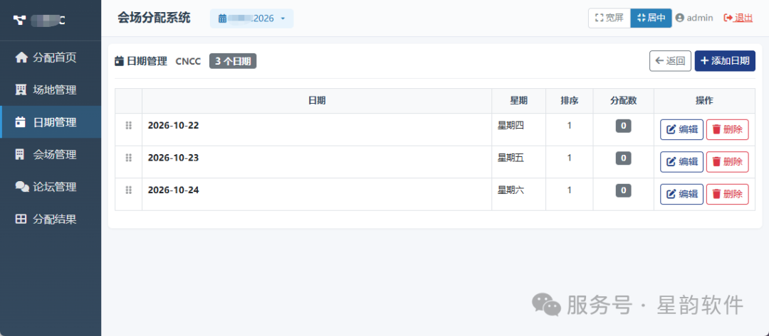Click the 场地管理 building icon in sidebar
Viewport: 769px width, 336px height.
coord(21,90)
